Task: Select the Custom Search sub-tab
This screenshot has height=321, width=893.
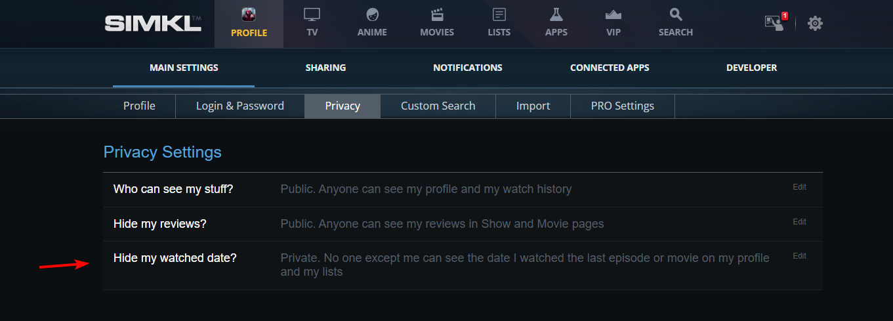Action: pyautogui.click(x=438, y=106)
